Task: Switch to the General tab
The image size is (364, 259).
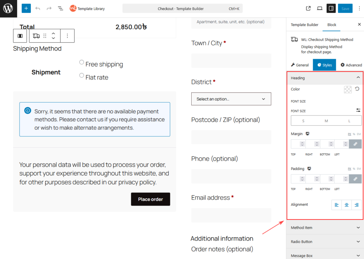Action: click(x=300, y=65)
